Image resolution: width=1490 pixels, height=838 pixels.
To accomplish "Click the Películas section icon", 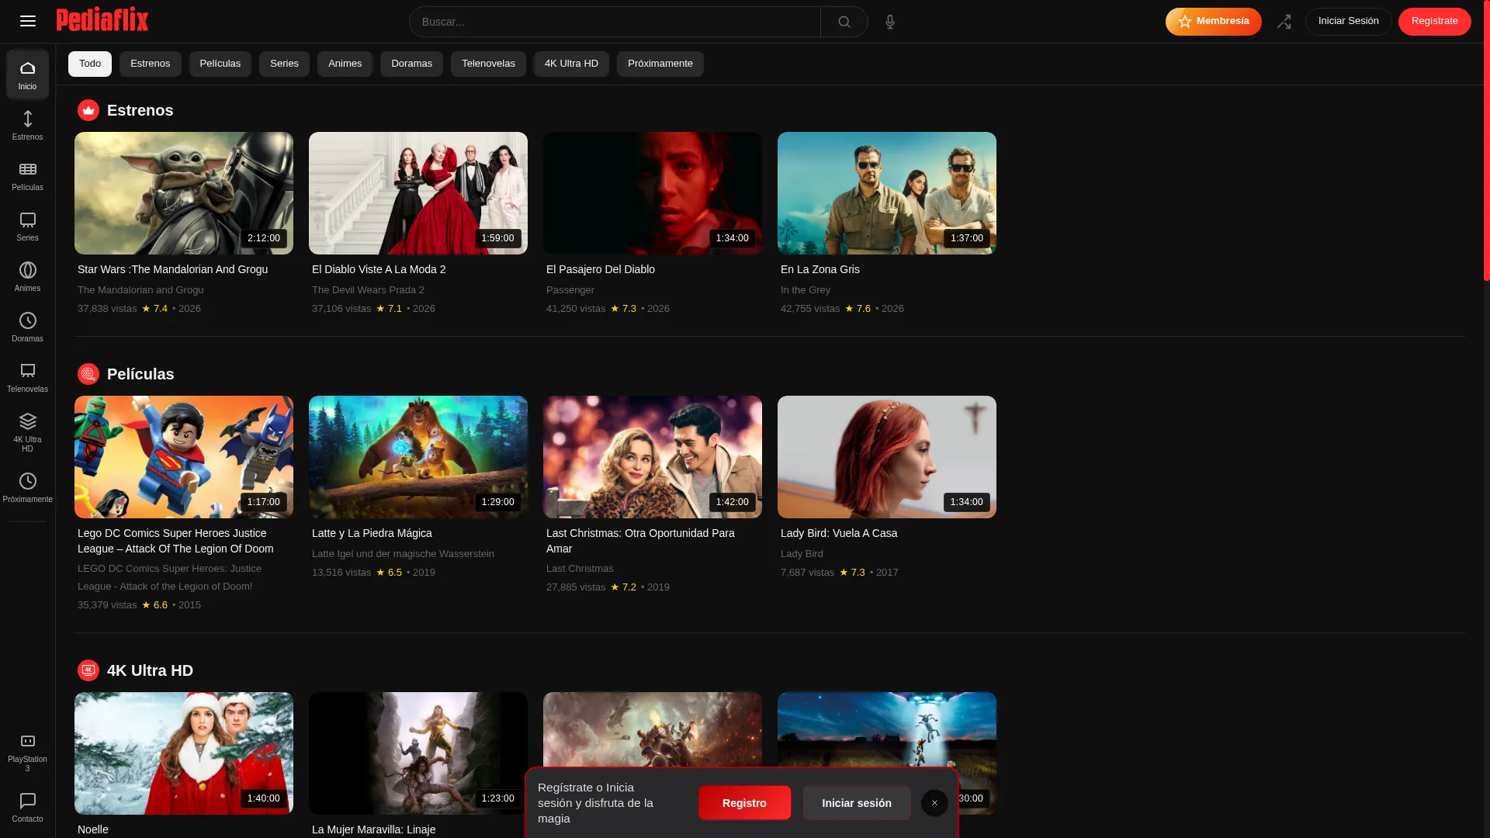I will (88, 374).
